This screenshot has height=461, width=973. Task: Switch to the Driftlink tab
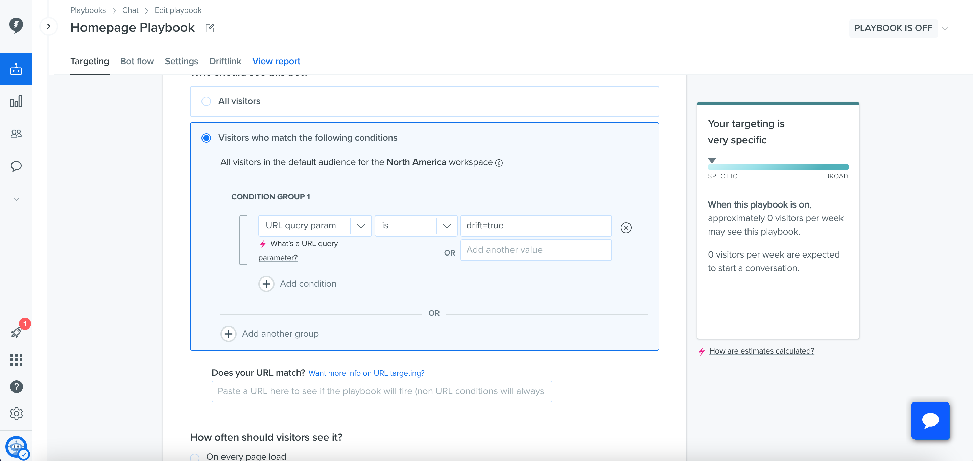[225, 61]
